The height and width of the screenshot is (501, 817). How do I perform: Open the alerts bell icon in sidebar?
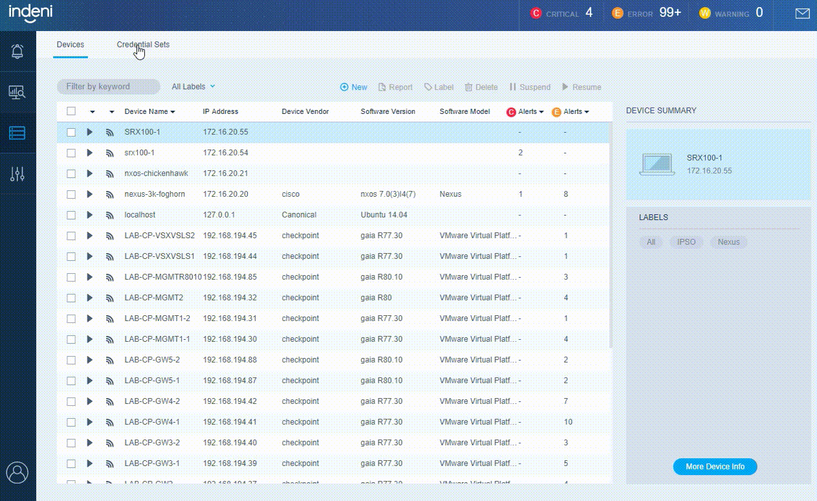(x=17, y=51)
